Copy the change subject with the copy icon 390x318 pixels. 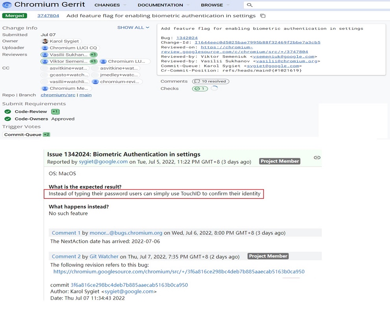tap(263, 16)
